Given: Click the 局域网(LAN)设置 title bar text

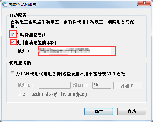Looking at the screenshot, I should tap(22, 4).
